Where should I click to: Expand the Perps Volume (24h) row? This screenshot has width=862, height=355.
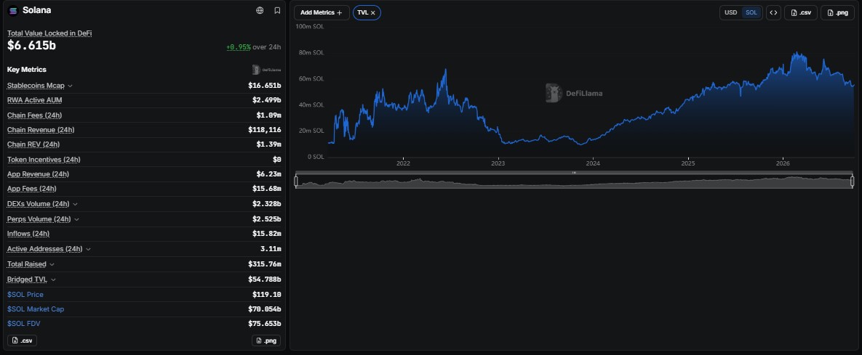(x=76, y=219)
